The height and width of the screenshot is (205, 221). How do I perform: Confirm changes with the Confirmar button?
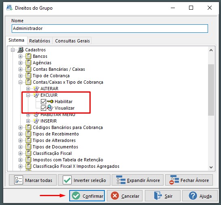click(87, 196)
